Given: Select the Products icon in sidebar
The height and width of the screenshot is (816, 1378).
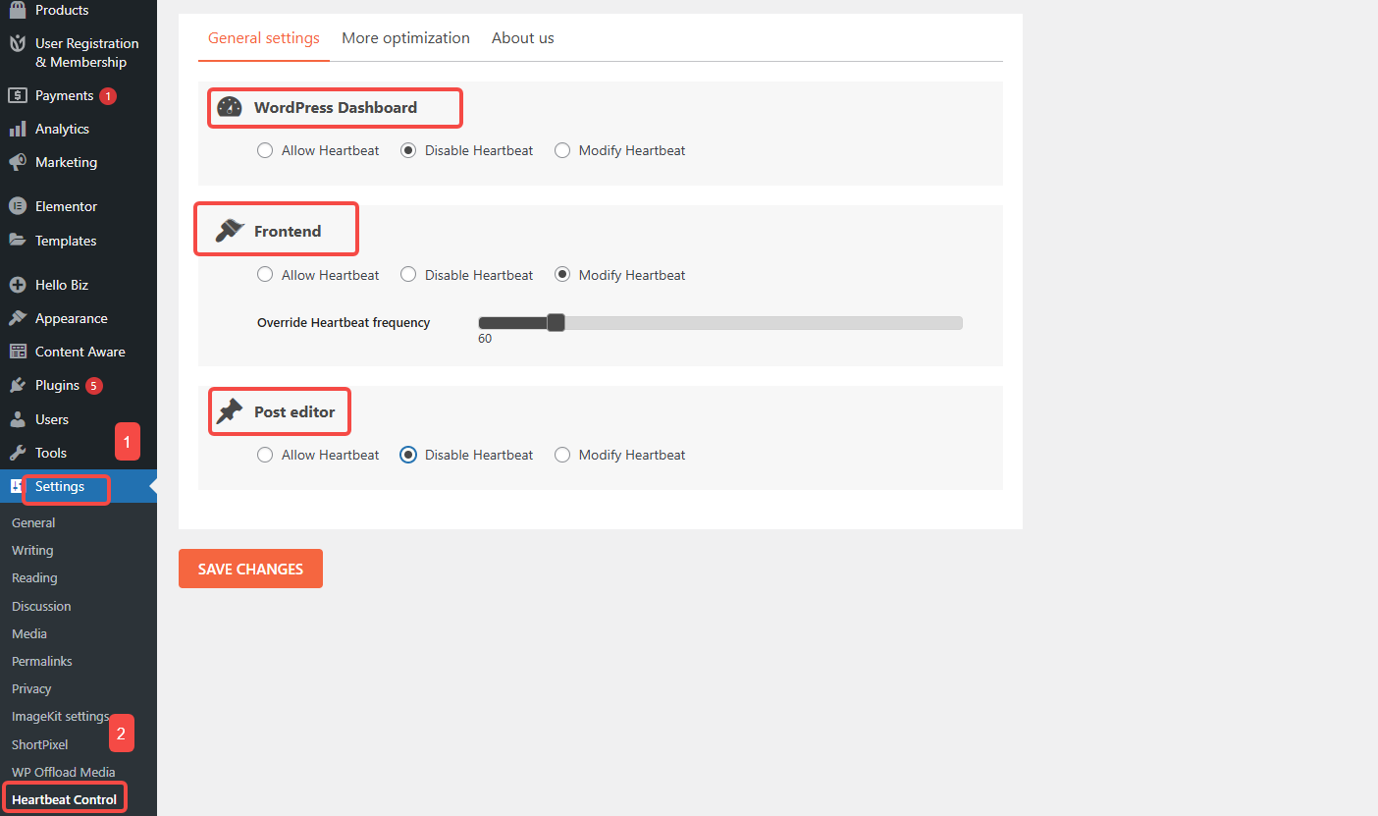Looking at the screenshot, I should point(17,8).
